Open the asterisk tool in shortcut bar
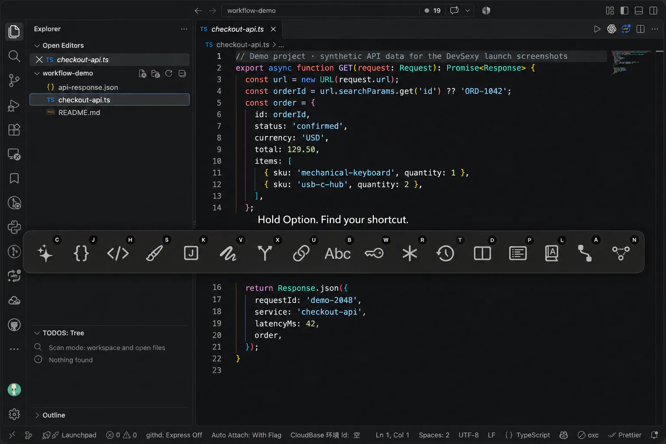 pyautogui.click(x=409, y=253)
